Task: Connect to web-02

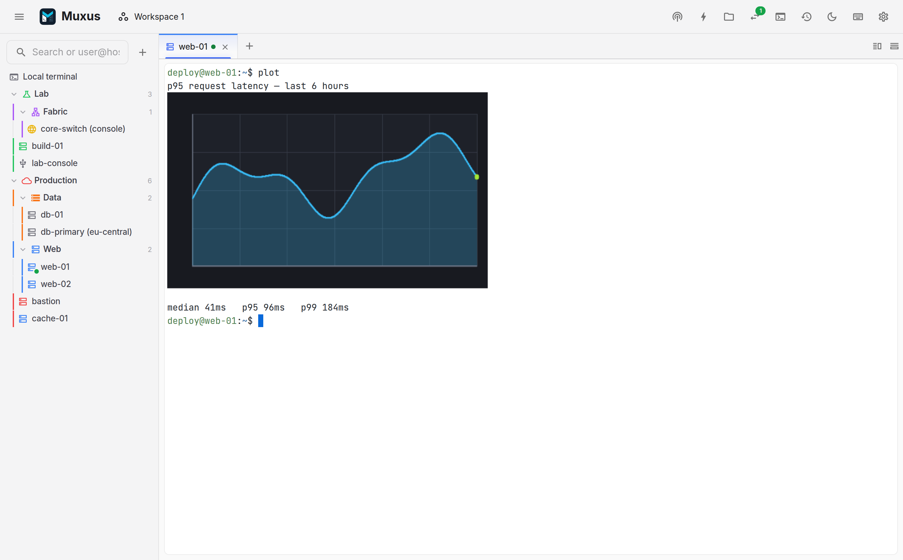Action: tap(56, 284)
